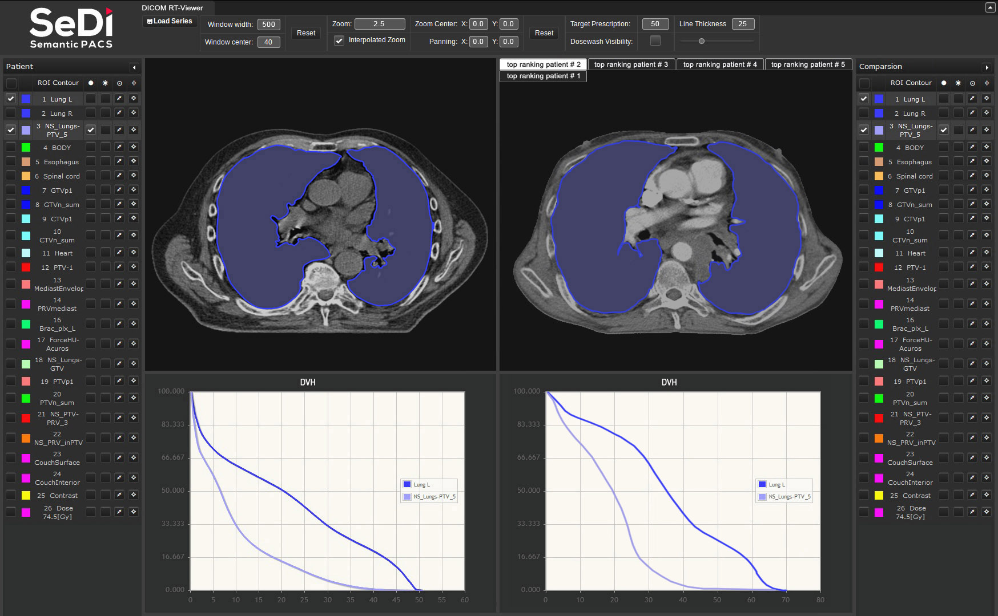Click the Zoom Center X input field
Screen dimensions: 998x616
click(478, 24)
